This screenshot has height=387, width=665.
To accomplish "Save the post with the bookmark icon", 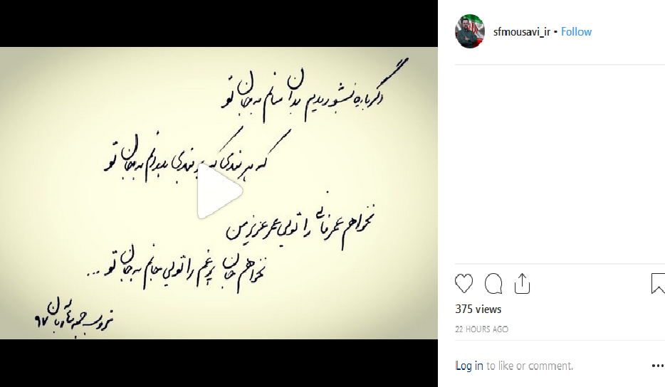I will point(658,284).
